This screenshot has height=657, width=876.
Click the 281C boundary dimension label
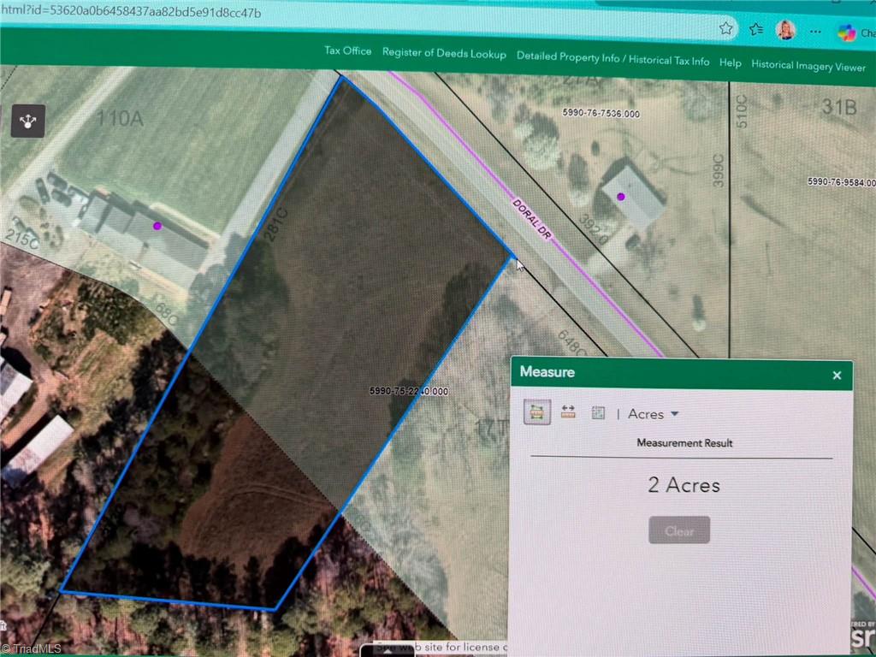coord(275,225)
